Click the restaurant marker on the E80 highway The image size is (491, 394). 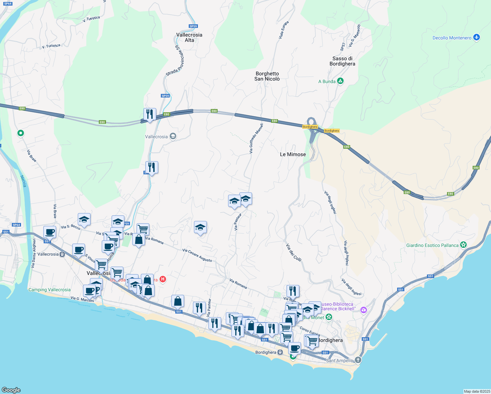[150, 115]
